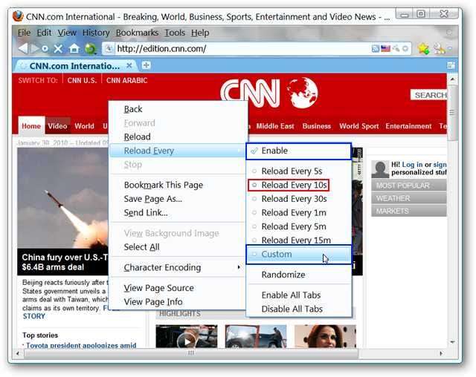Viewport: 476px width, 377px height.
Task: Open the small history dropdown beside Forward
Action: [x=45, y=49]
